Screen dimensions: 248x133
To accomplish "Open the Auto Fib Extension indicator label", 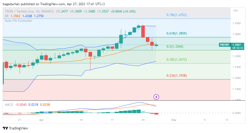I will [x=18, y=21].
